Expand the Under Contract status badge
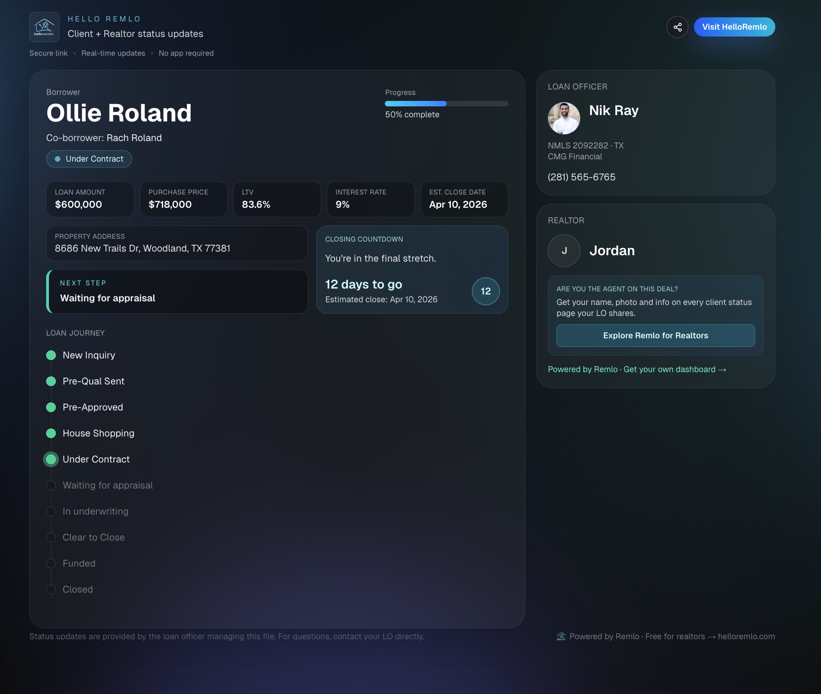This screenshot has height=694, width=821. tap(89, 159)
